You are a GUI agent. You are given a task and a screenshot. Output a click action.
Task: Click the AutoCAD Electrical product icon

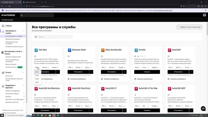pyautogui.click(x=69, y=88)
